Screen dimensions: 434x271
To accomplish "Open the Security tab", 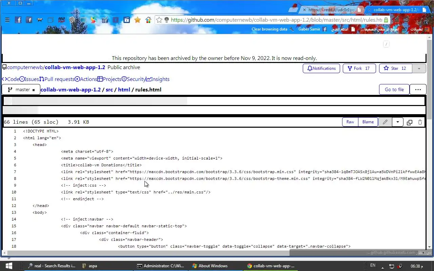I will pyautogui.click(x=134, y=79).
